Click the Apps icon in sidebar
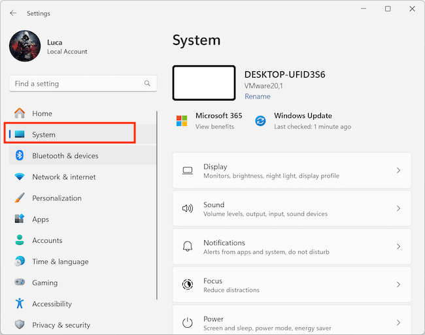Image resolution: width=425 pixels, height=335 pixels. pyautogui.click(x=20, y=219)
